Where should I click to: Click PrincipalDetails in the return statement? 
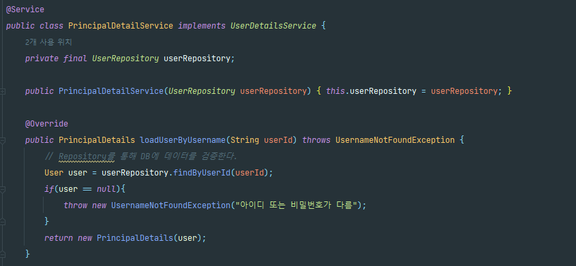(135, 238)
